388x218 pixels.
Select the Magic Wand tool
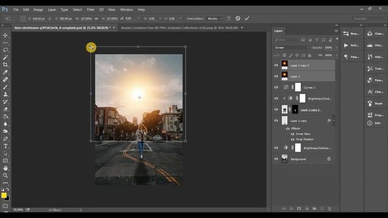(5, 58)
